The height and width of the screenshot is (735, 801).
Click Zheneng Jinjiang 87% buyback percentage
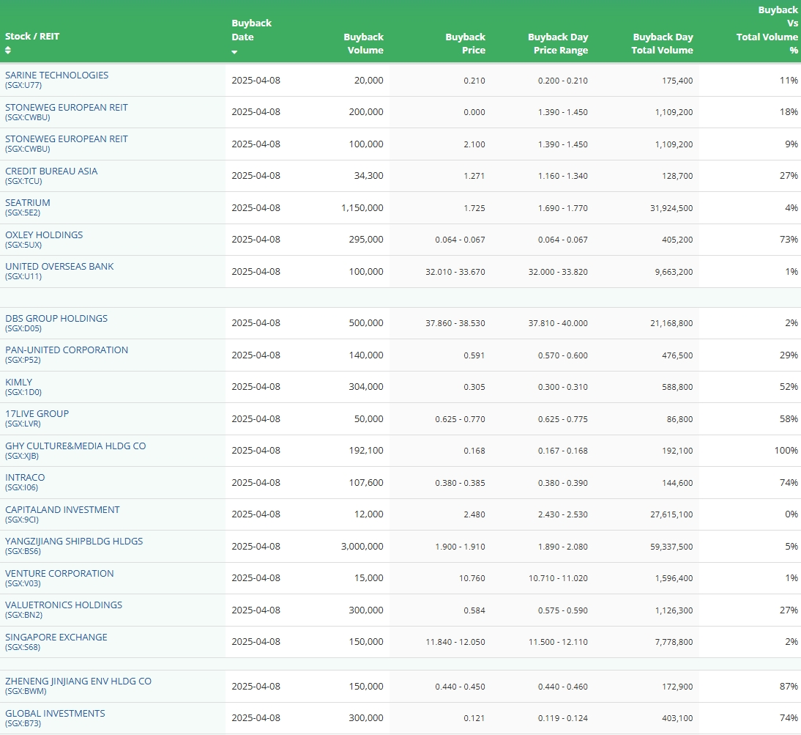point(789,687)
